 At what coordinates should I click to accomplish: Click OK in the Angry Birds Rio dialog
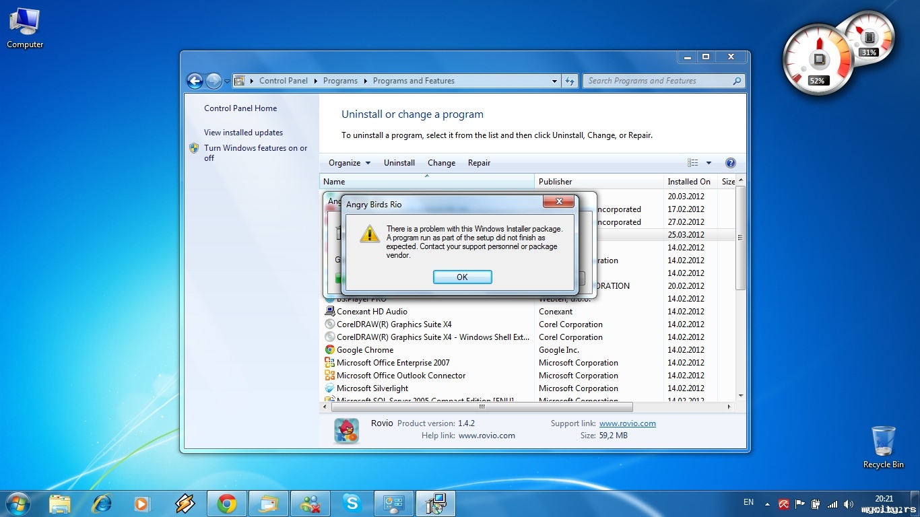click(462, 277)
